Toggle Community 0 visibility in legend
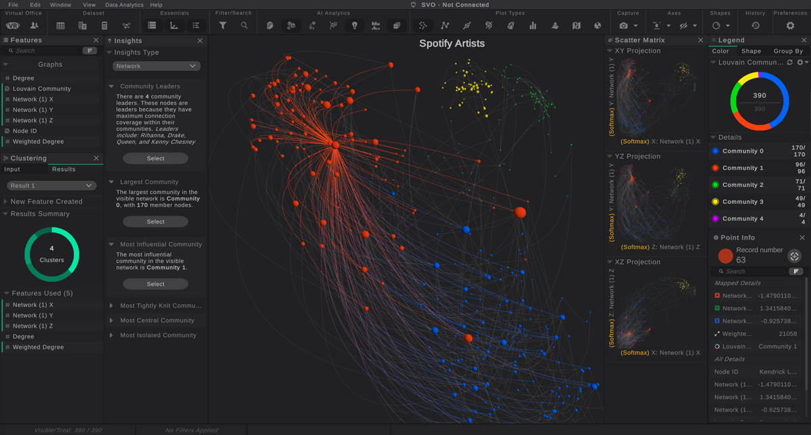811x435 pixels. click(x=715, y=151)
